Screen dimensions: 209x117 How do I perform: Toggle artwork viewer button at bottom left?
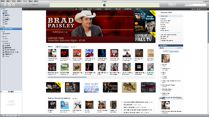tap(18, 116)
